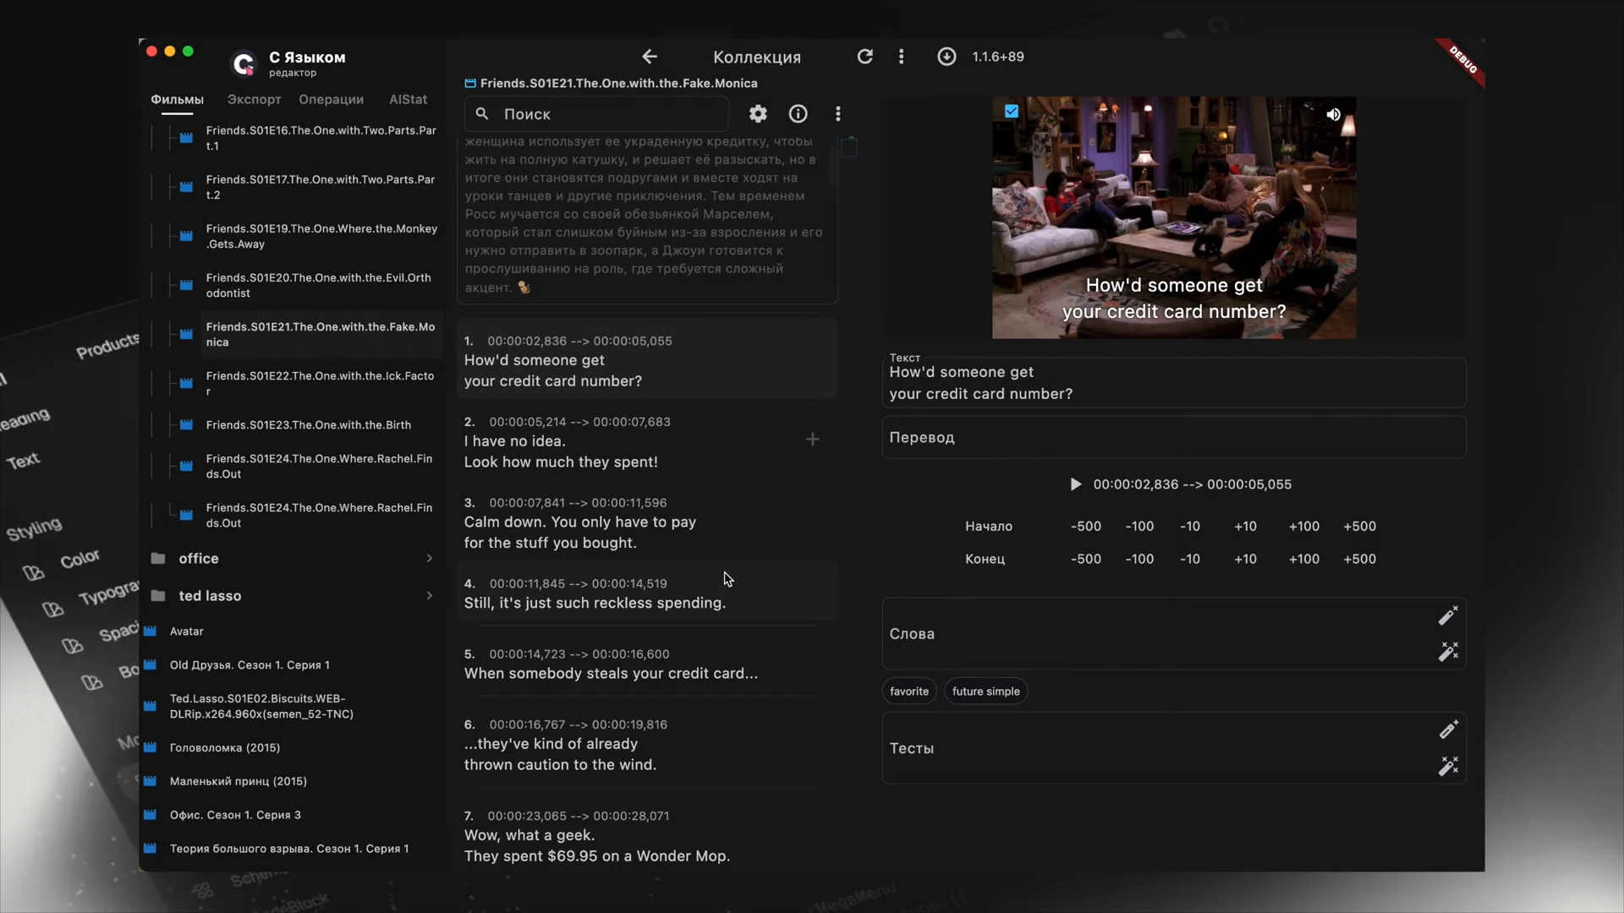Edit Слова with the pencil icon
The height and width of the screenshot is (913, 1624).
[1448, 615]
